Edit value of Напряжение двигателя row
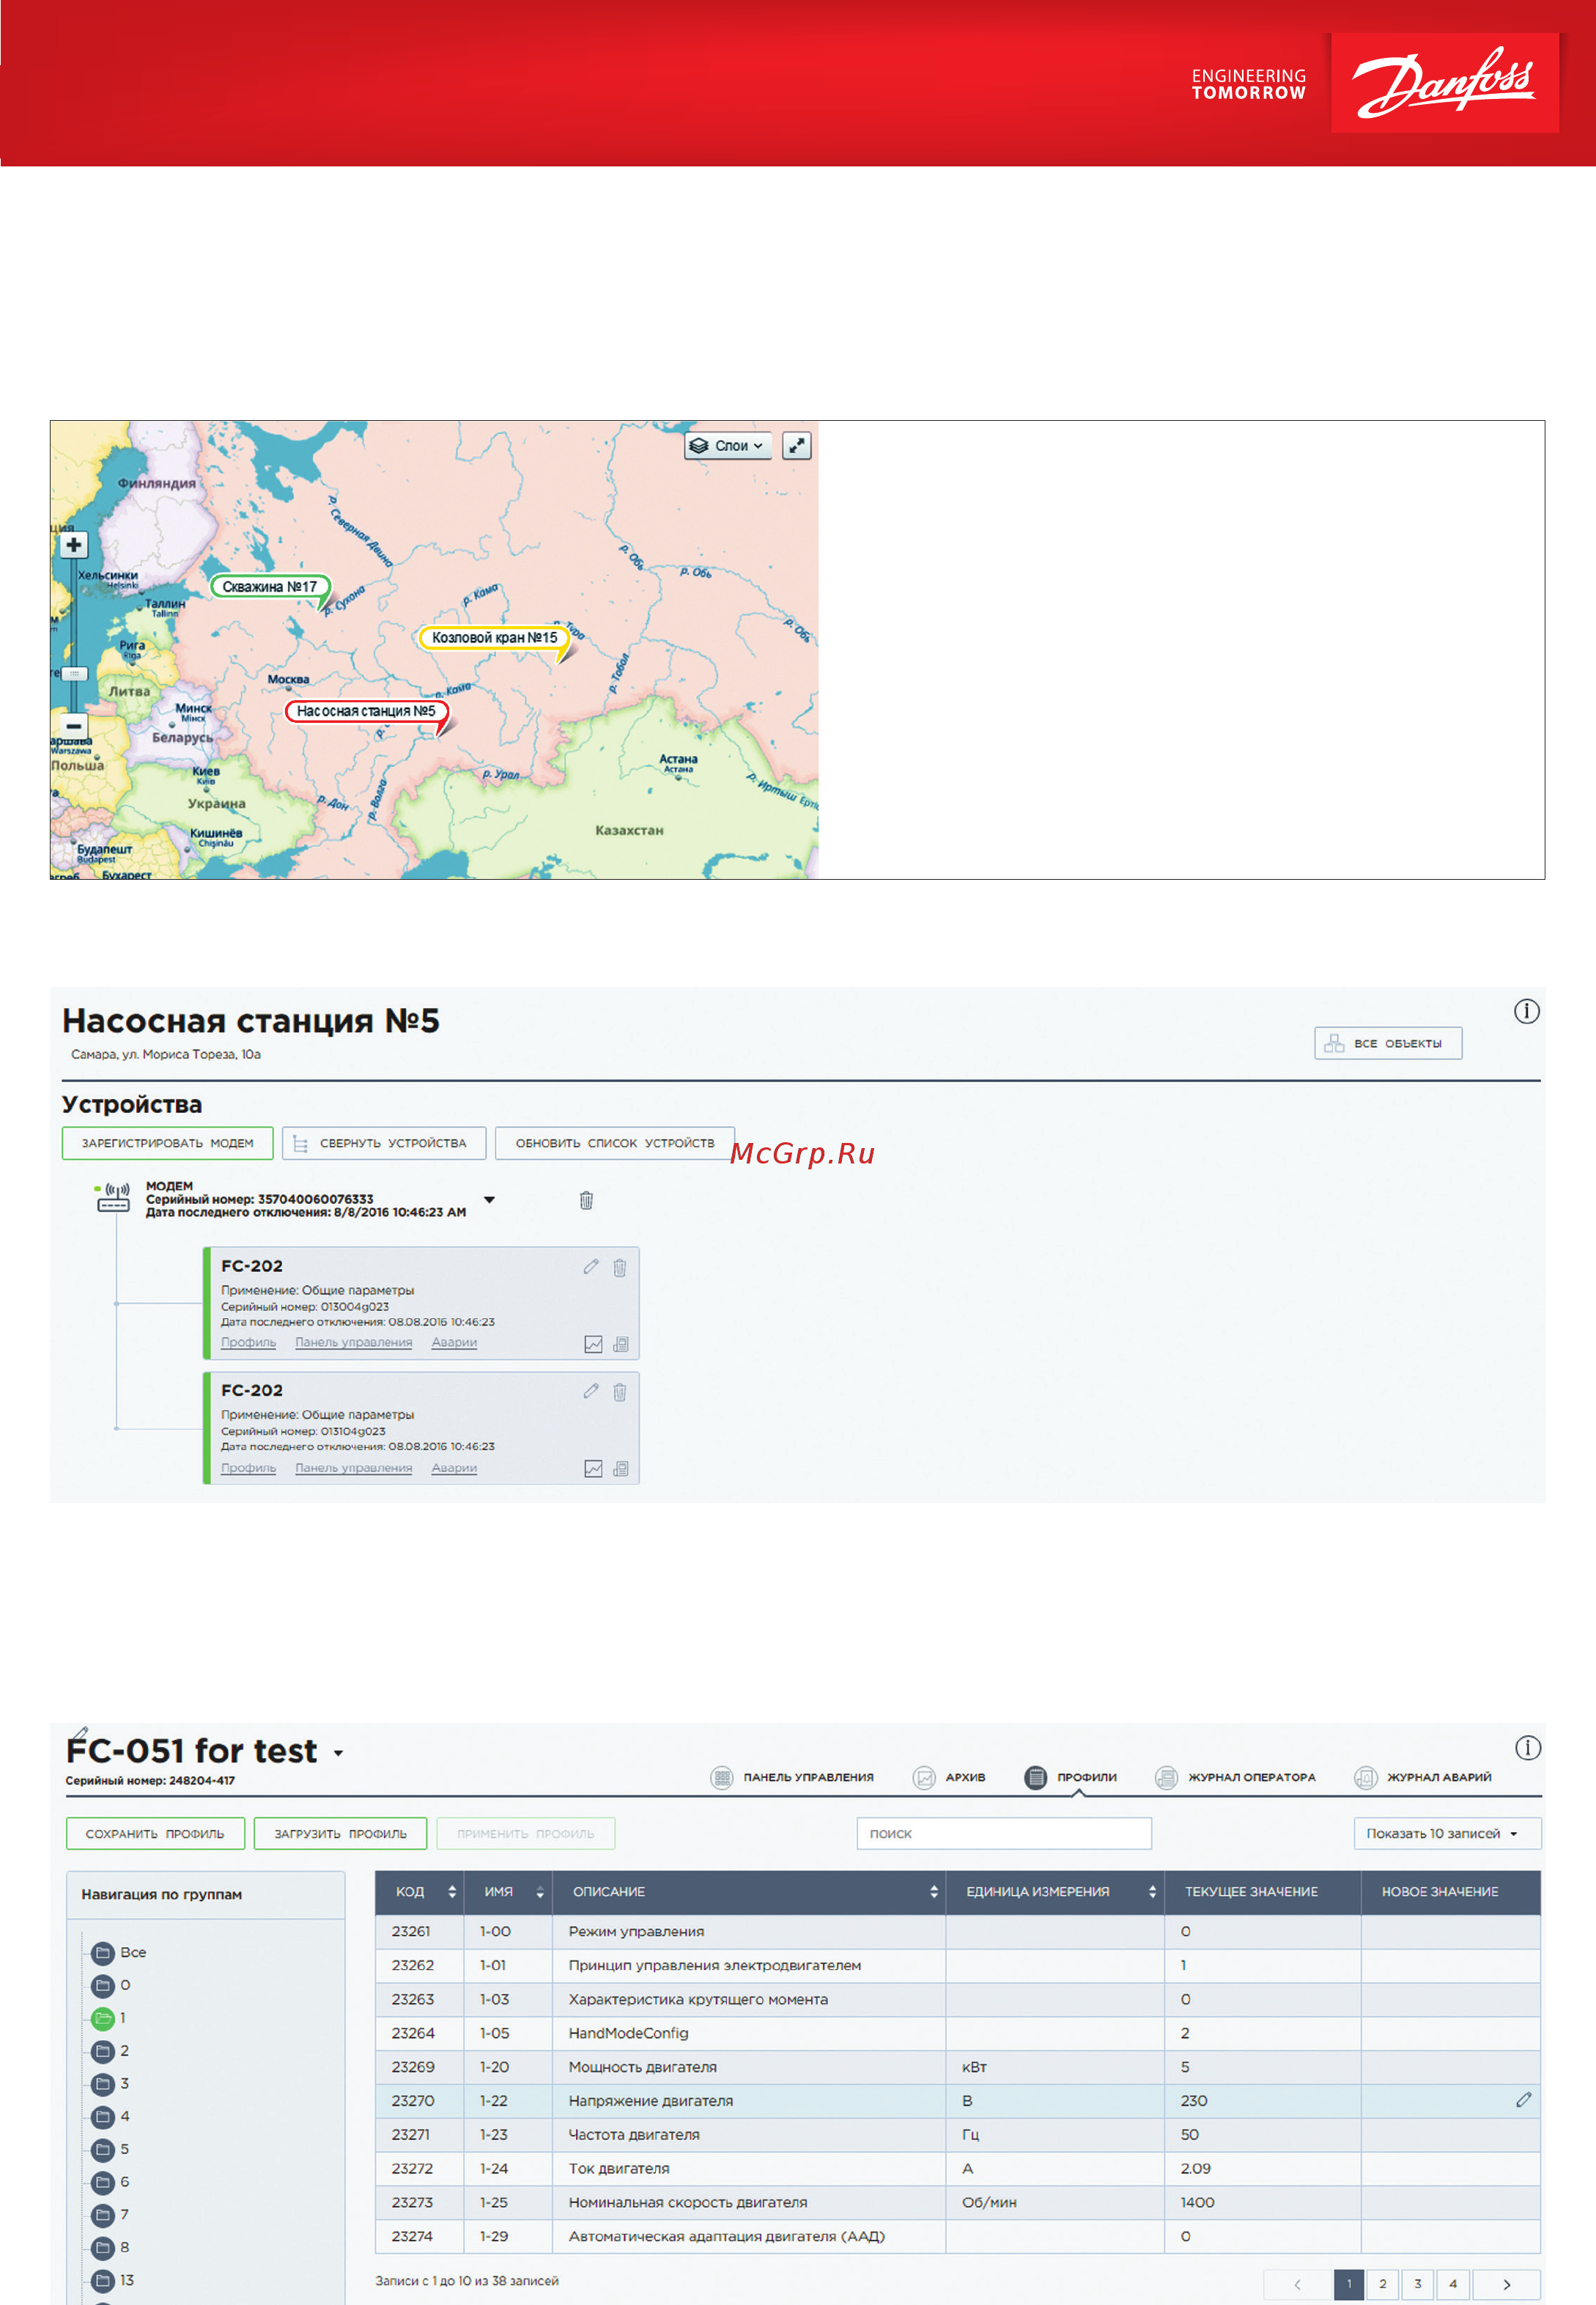Image resolution: width=1596 pixels, height=2305 pixels. tap(1523, 2100)
